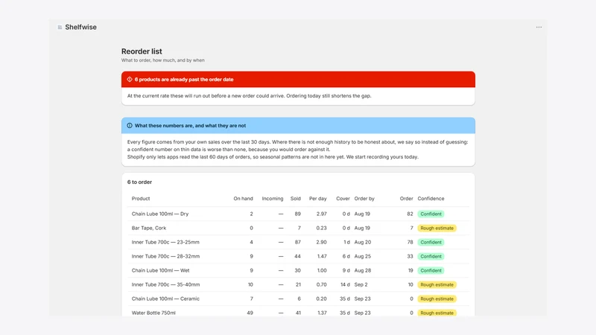Click Rough estimate badge for Inner Tube 35-40mm

point(437,284)
